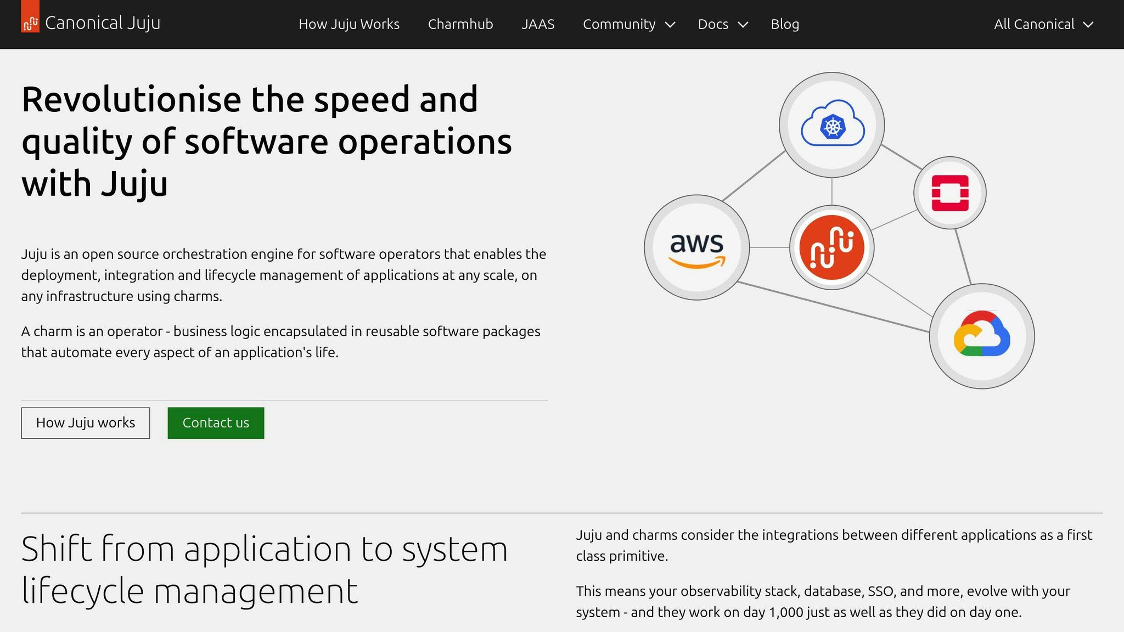Screen dimensions: 1124x632
Task: Click the How Juju works button
Action: (86, 423)
